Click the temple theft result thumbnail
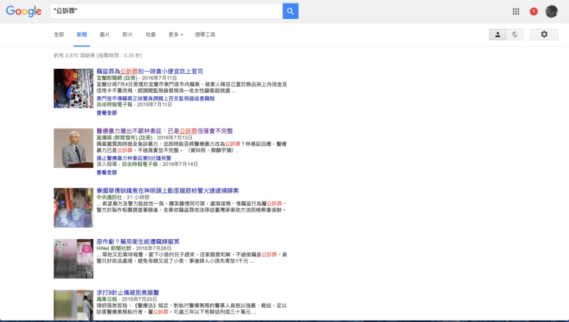Image resolution: width=569 pixels, height=322 pixels. [x=73, y=207]
